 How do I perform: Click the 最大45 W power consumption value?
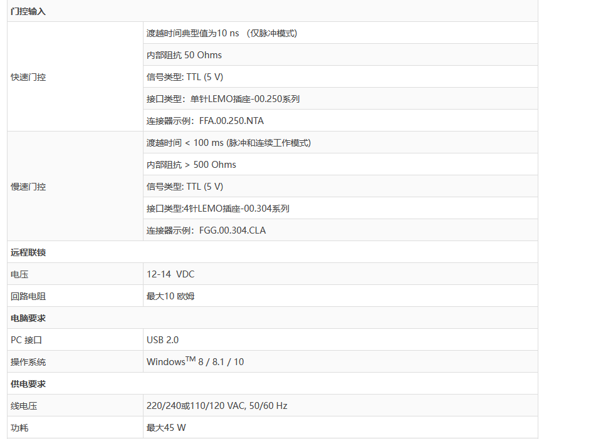(166, 428)
